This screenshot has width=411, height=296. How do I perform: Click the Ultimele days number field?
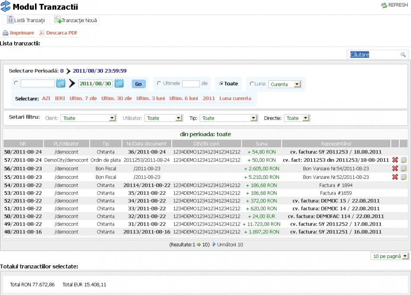coord(191,84)
